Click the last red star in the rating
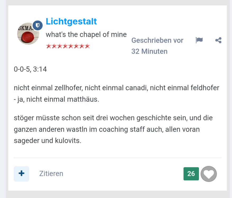Image resolution: width=232 pixels, height=198 pixels. pyautogui.click(x=88, y=46)
